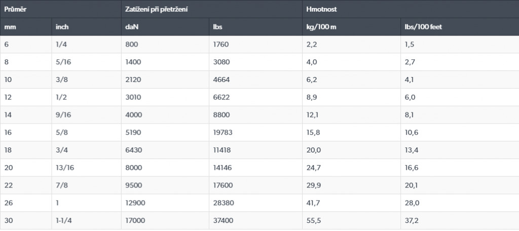Click the 12900 daN load cell

click(135, 203)
